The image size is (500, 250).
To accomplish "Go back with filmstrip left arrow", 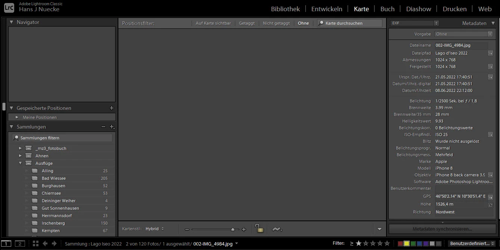I will (45, 244).
